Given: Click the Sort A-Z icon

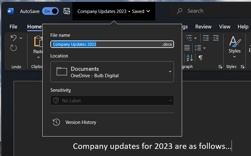Looking at the screenshot, I should (190, 58).
